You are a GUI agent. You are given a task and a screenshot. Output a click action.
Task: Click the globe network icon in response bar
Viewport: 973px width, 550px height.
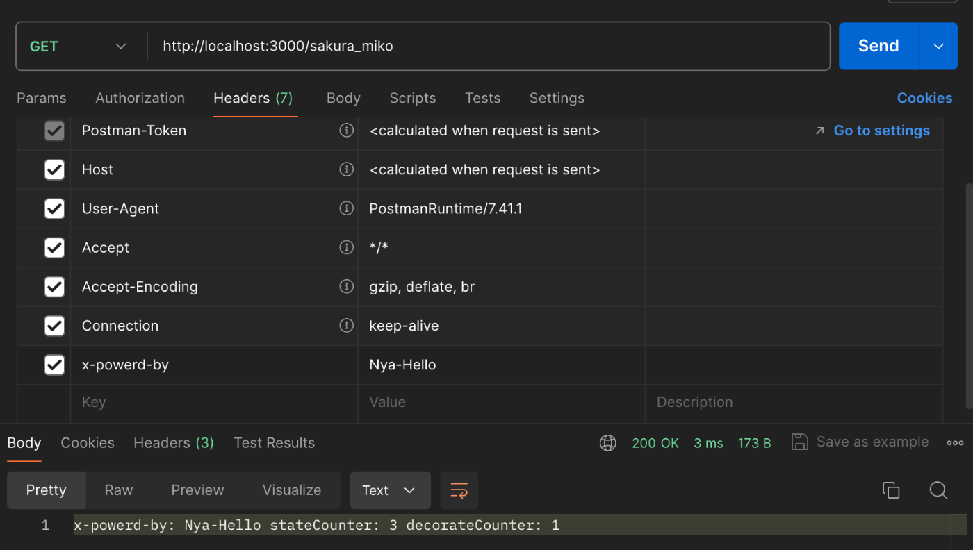click(608, 443)
